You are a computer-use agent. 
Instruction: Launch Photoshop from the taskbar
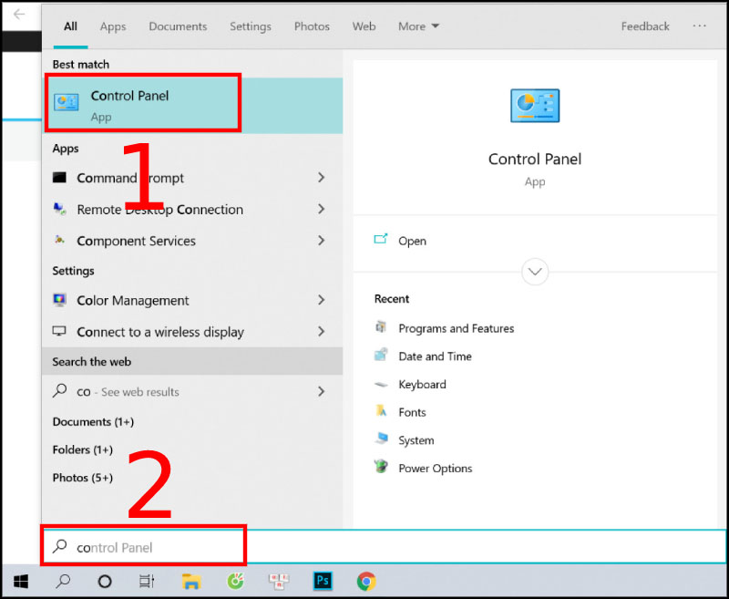point(322,581)
